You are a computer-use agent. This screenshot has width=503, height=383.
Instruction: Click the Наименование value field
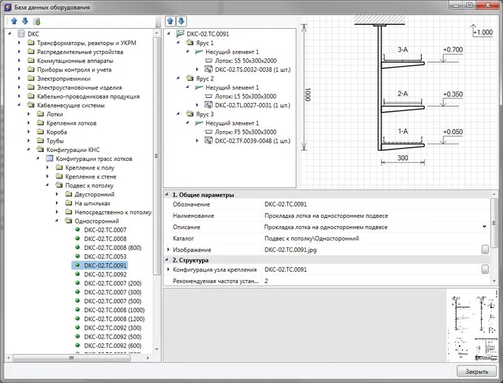pyautogui.click(x=375, y=216)
